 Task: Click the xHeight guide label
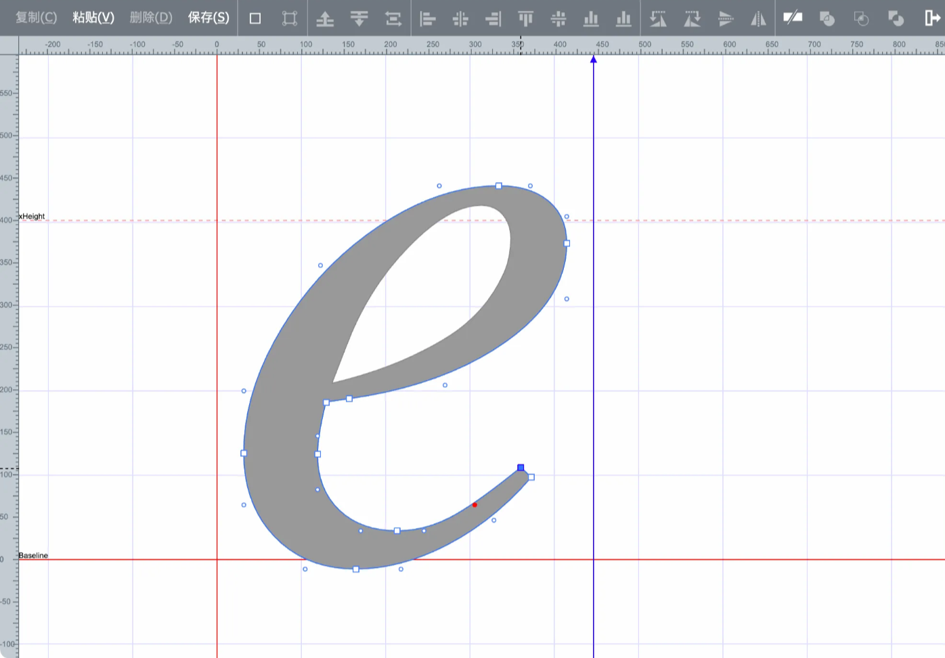[x=32, y=217]
